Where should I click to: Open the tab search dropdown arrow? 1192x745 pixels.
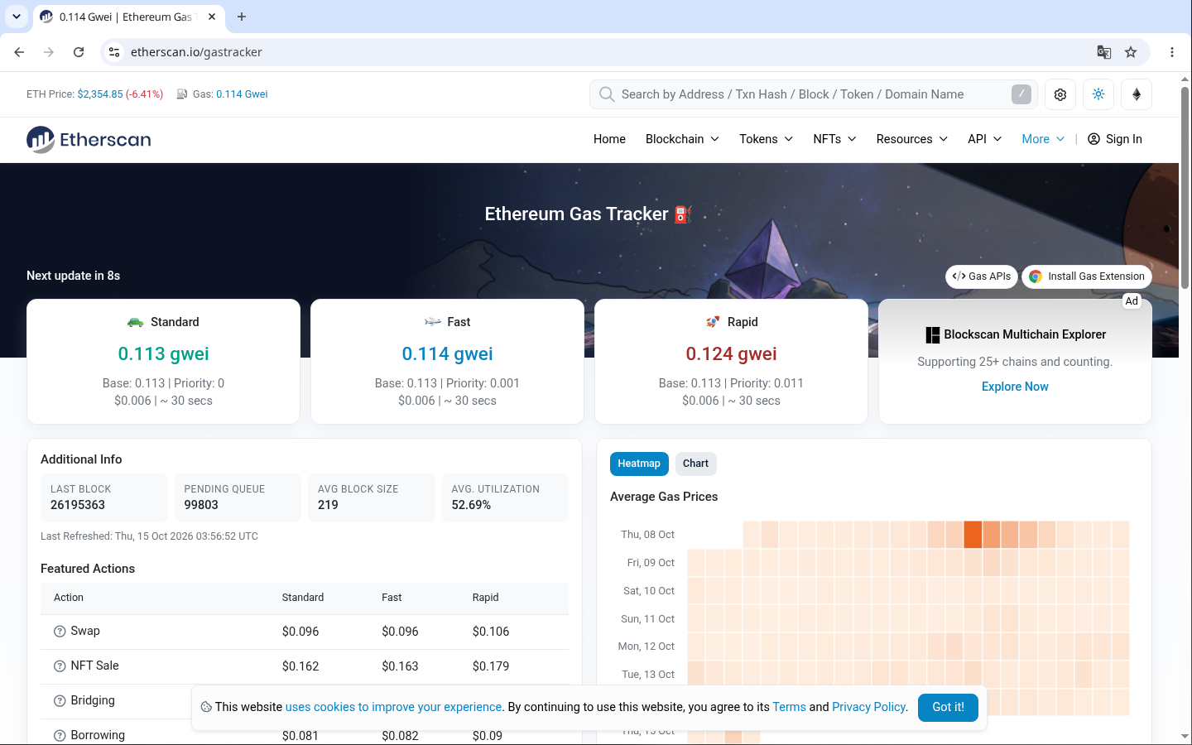[17, 17]
